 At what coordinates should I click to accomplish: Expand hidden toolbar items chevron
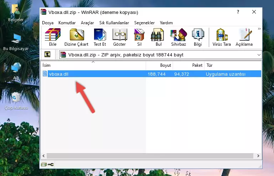(x=259, y=29)
